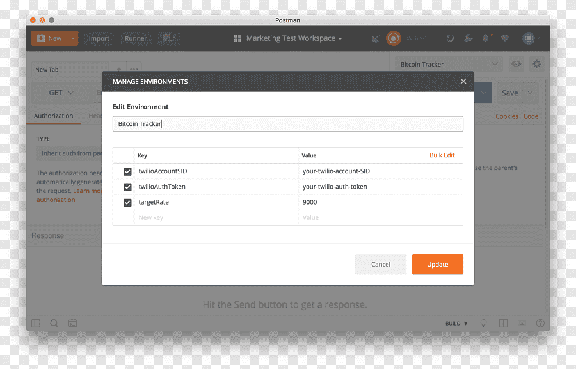
Task: Click the twilioAccountSID key cell
Action: 216,171
